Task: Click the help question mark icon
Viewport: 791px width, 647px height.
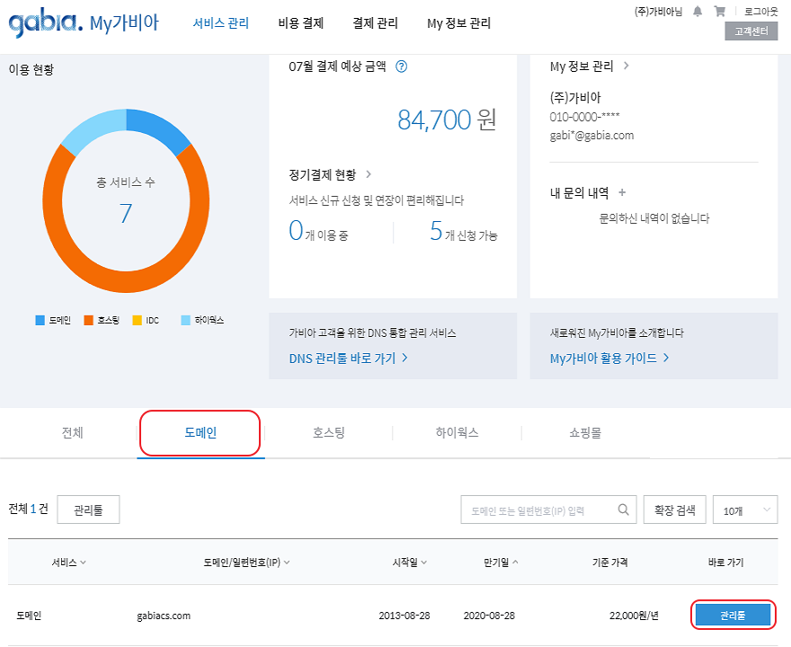Action: pyautogui.click(x=401, y=66)
